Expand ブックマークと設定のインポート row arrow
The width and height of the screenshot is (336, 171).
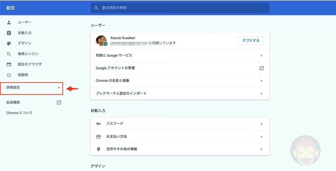[261, 93]
